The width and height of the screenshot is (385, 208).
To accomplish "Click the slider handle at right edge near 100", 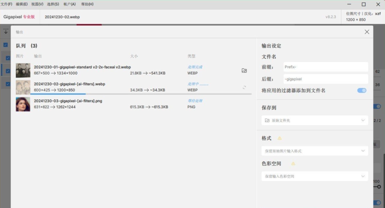I will 379,187.
